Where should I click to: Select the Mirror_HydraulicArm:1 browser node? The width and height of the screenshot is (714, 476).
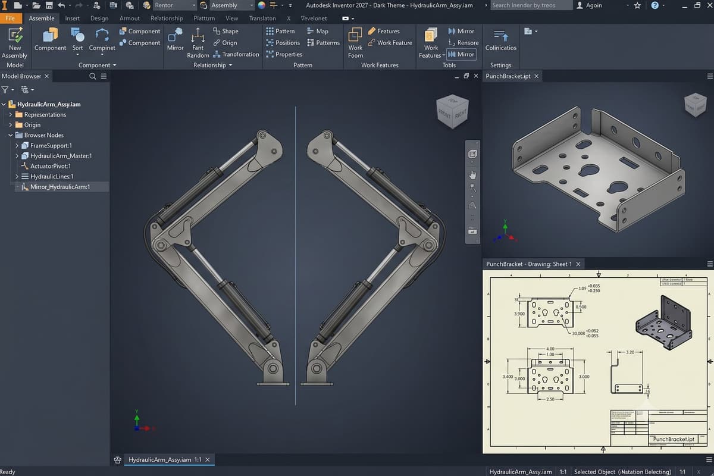[x=60, y=187]
